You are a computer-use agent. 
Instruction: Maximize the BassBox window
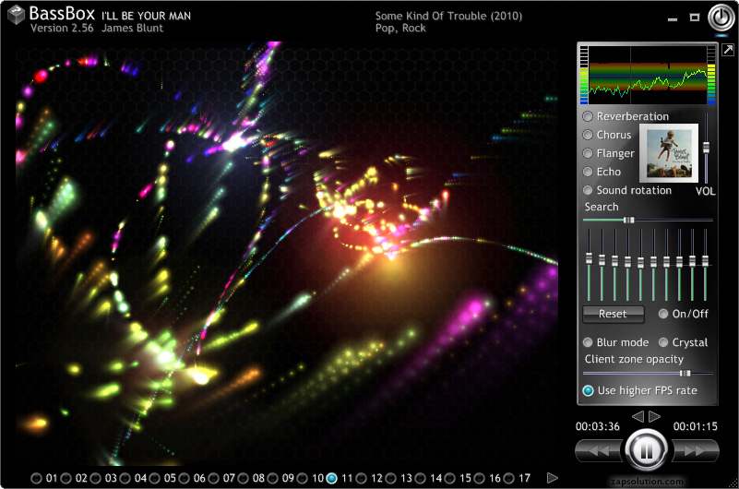(694, 18)
